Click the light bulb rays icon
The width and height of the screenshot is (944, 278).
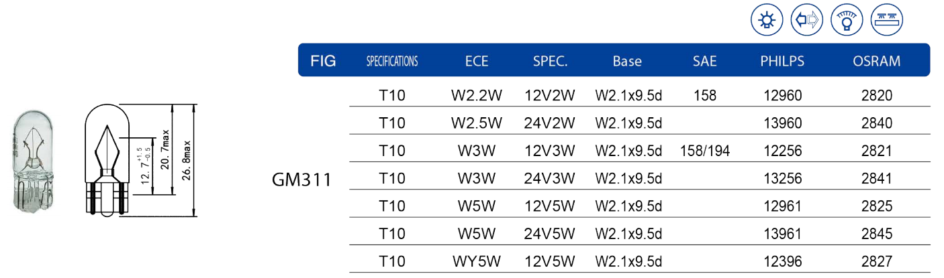click(765, 20)
